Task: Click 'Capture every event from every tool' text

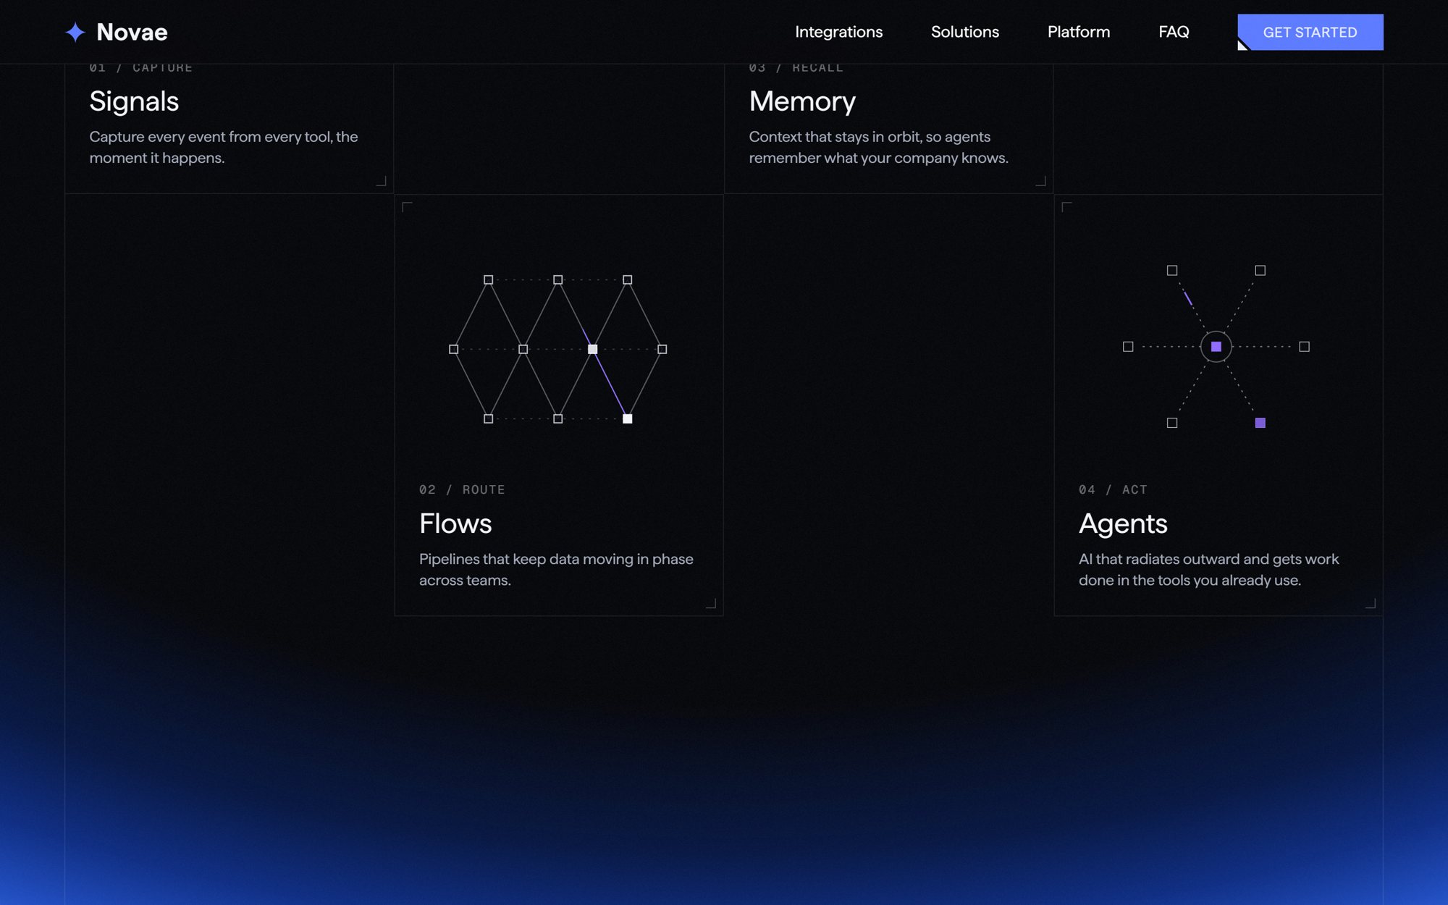Action: pos(224,147)
